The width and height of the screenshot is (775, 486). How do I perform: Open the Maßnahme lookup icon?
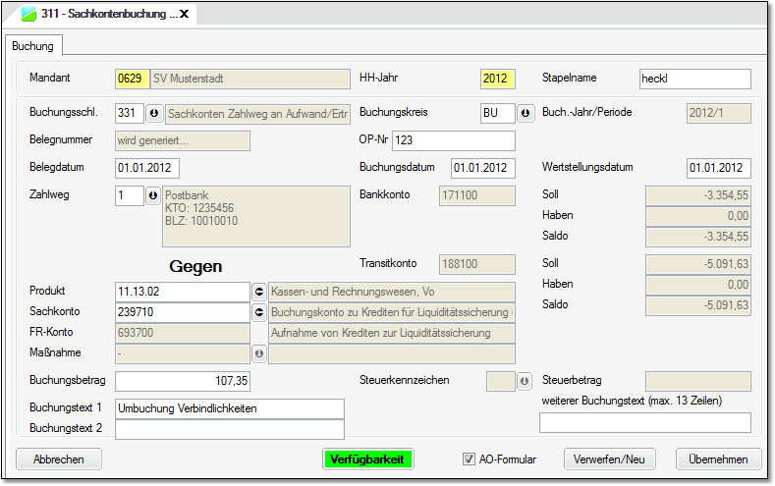(x=259, y=353)
